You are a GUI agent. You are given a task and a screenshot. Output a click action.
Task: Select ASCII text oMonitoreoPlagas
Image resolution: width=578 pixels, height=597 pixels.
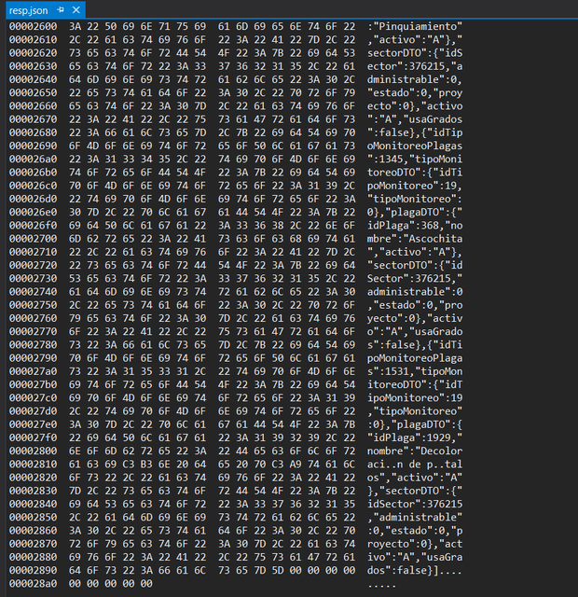[x=415, y=146]
